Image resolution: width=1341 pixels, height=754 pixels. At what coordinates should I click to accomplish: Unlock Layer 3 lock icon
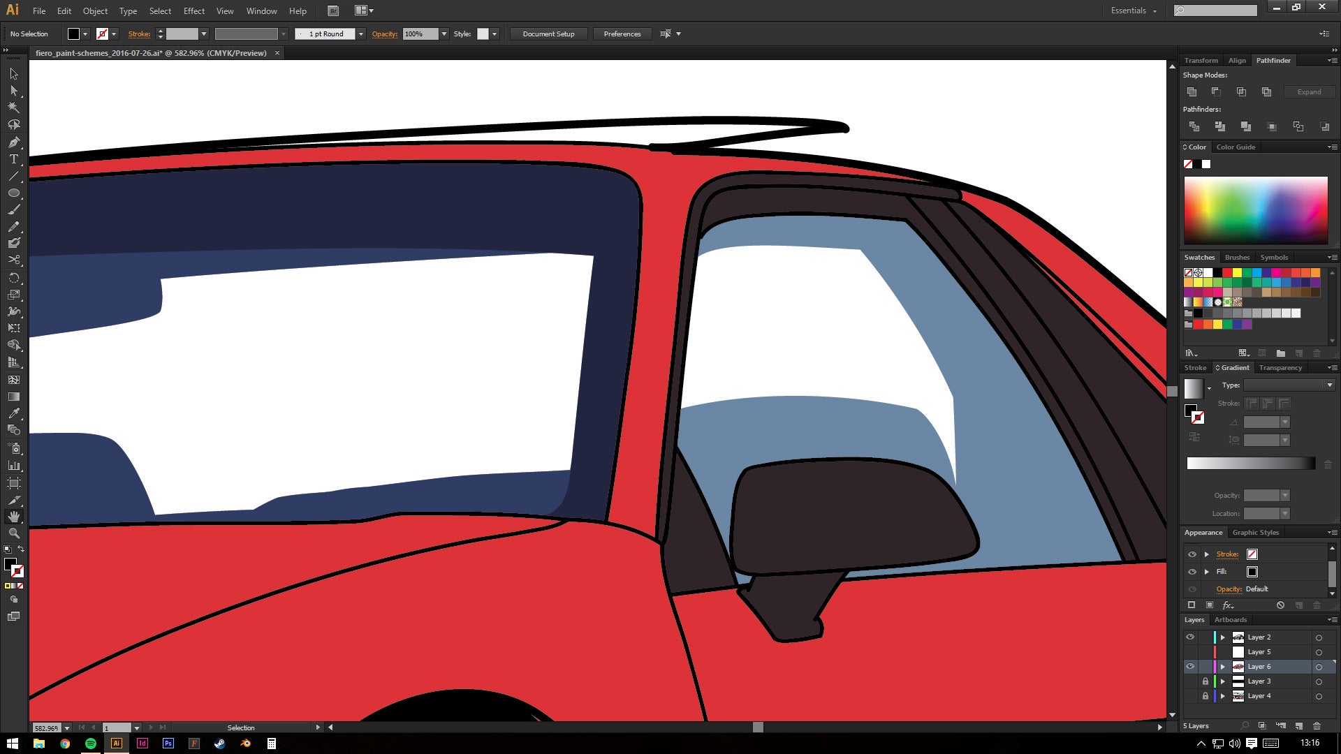click(1205, 681)
